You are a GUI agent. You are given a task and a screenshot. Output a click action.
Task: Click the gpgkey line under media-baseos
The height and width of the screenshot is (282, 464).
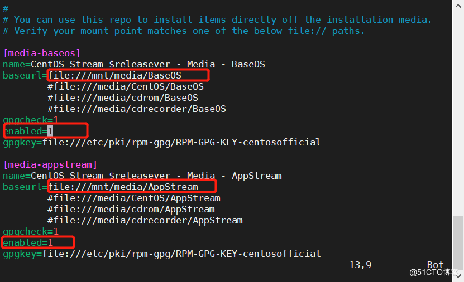pos(162,142)
